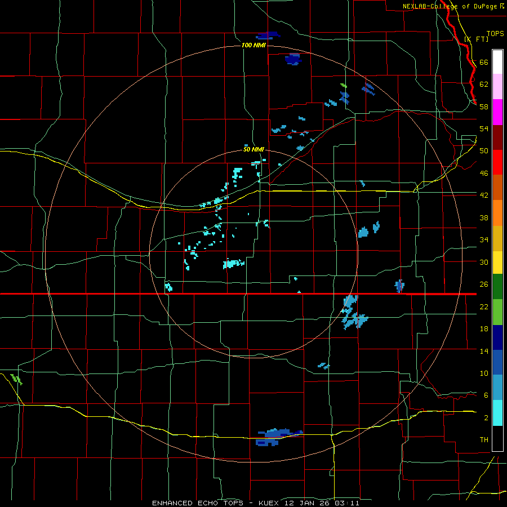This screenshot has width=507, height=507.
Task: Click the '22' legend value
Action: click(x=484, y=307)
